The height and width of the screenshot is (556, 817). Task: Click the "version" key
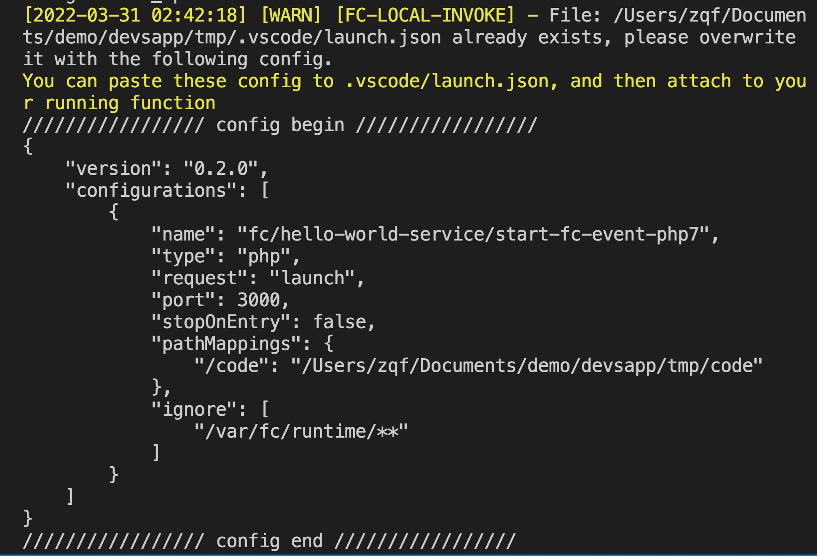(x=114, y=169)
